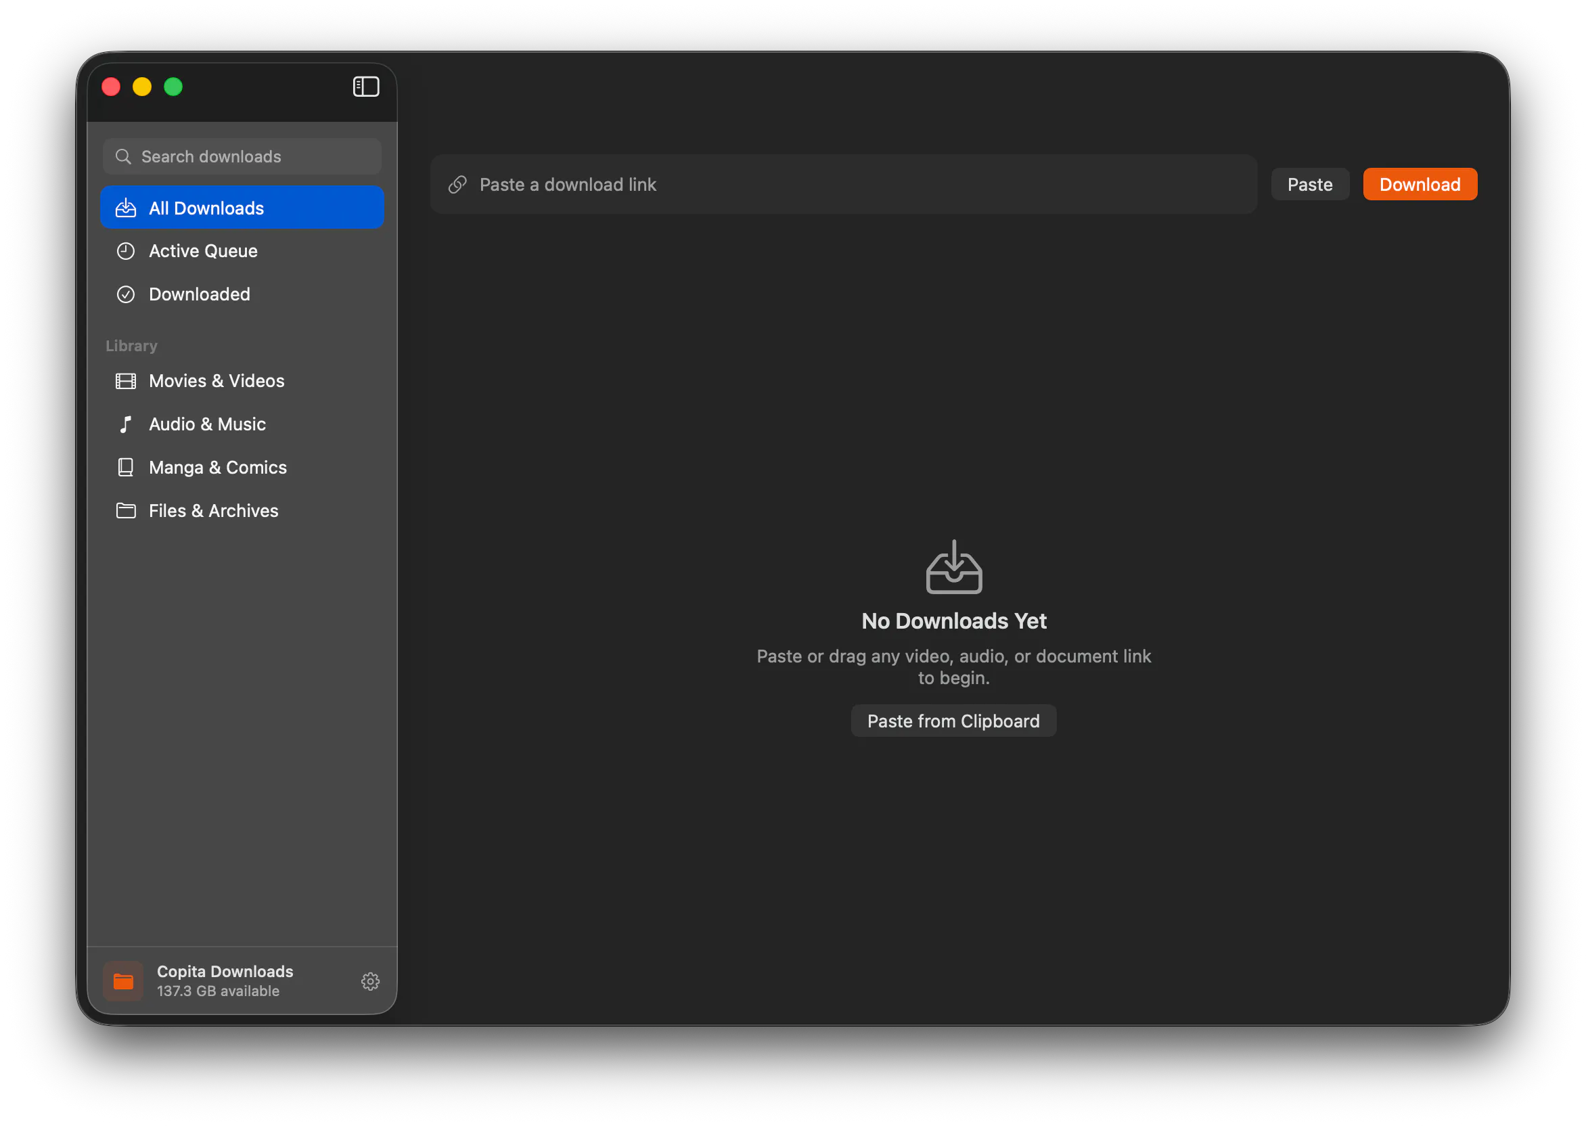Open the Audio & Music label
Viewport: 1586px width, 1126px height.
tap(207, 424)
